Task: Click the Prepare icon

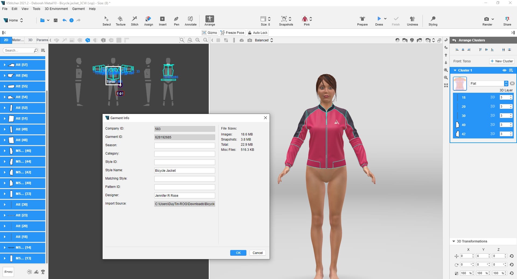Action: [x=362, y=21]
